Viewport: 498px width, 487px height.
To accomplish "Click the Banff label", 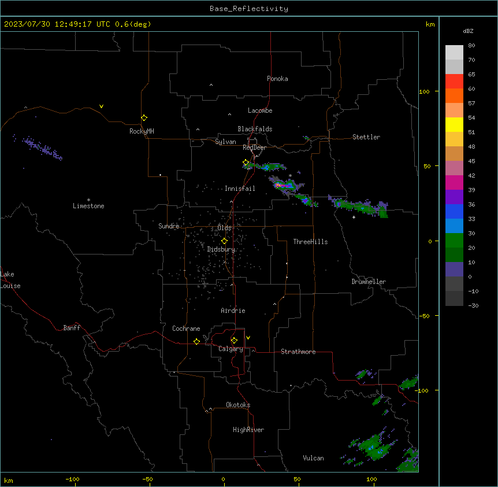I will pos(72,328).
